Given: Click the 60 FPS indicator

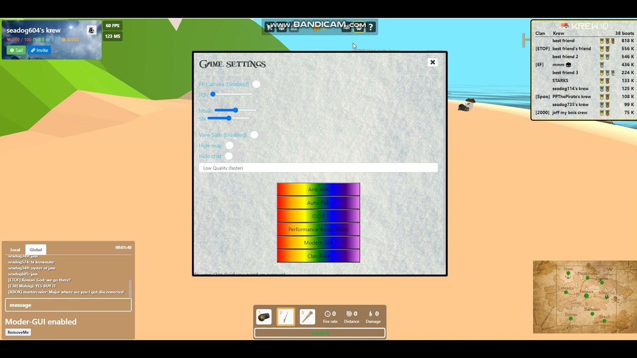Looking at the screenshot, I should 112,26.
